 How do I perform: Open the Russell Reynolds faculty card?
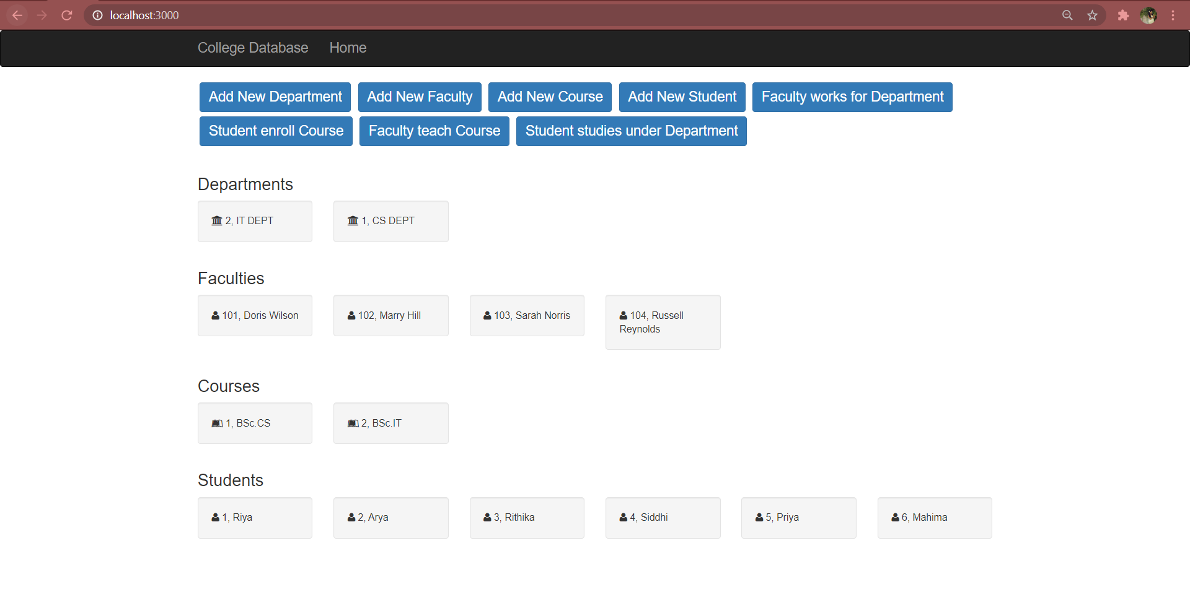point(663,322)
